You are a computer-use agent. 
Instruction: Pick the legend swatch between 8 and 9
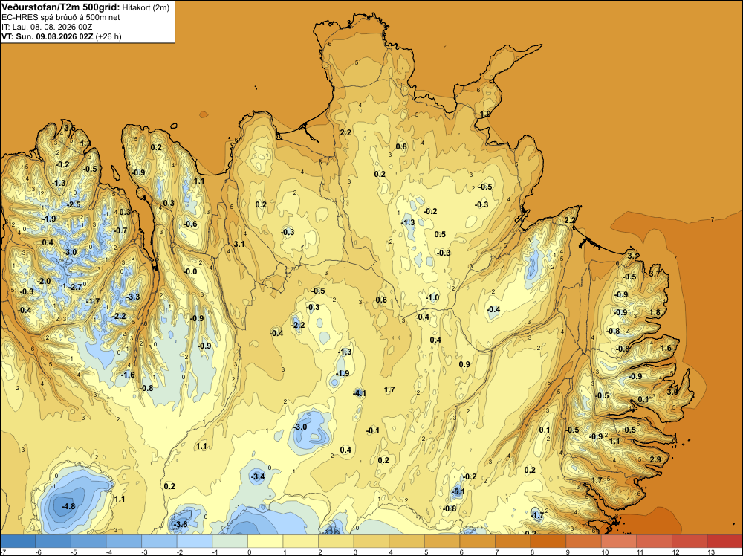(548, 541)
